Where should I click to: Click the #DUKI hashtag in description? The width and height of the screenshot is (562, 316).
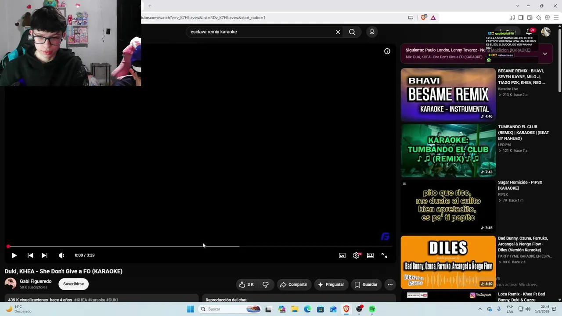click(x=112, y=300)
